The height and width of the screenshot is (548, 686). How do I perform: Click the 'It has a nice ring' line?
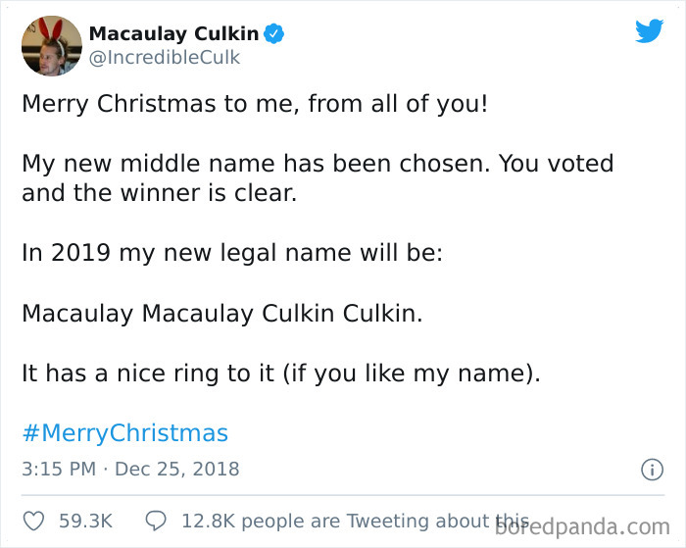[x=281, y=374]
